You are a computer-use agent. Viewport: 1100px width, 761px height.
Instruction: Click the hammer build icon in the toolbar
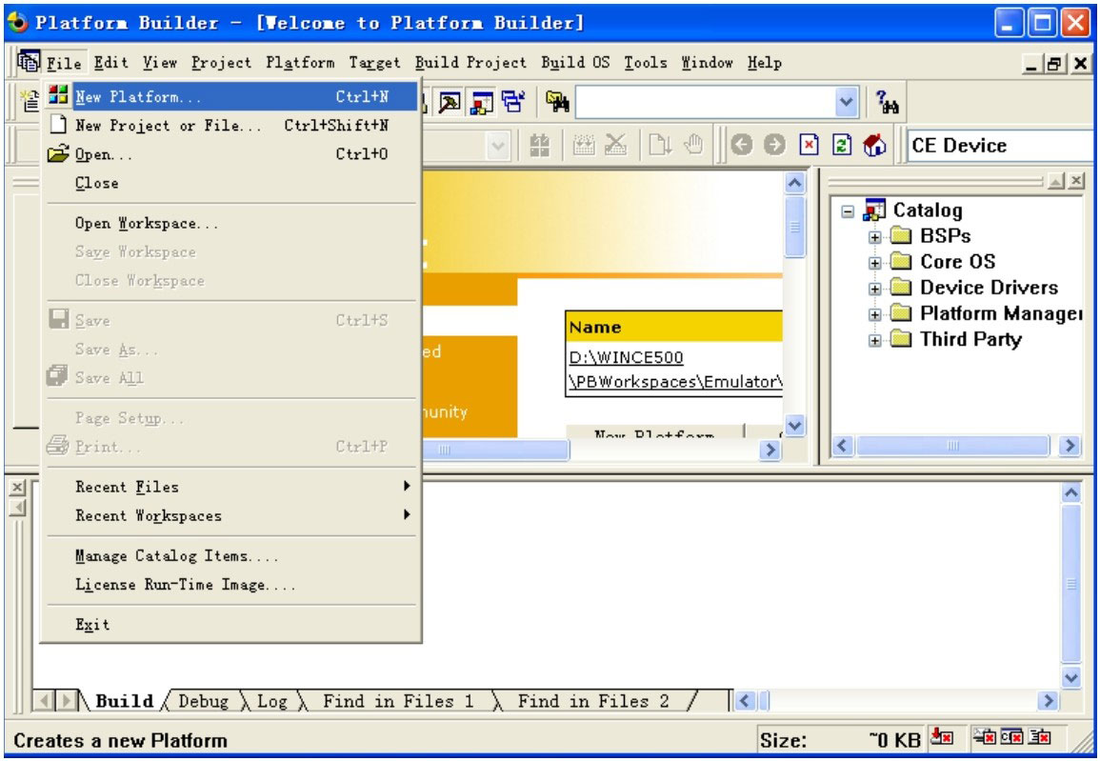pos(450,101)
